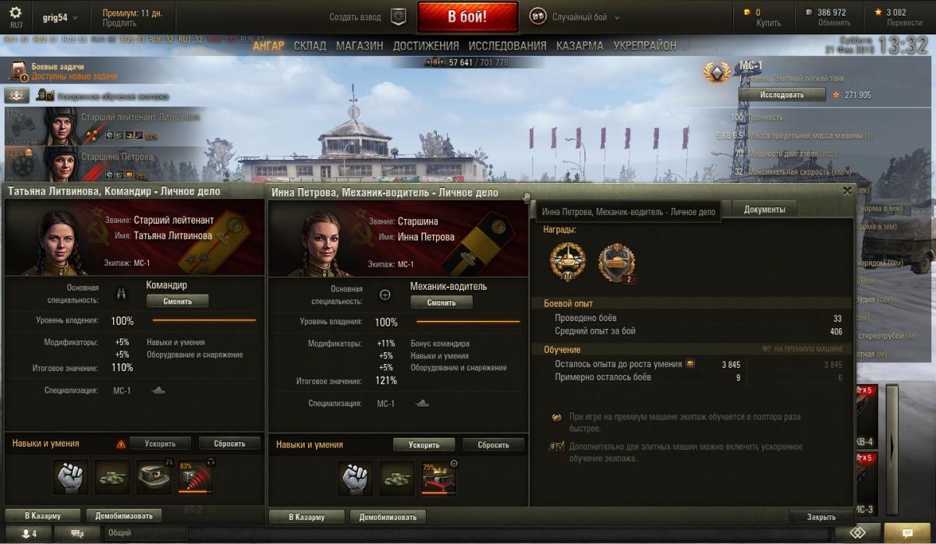Click the driver's 75% skill icon with crown

(x=439, y=478)
